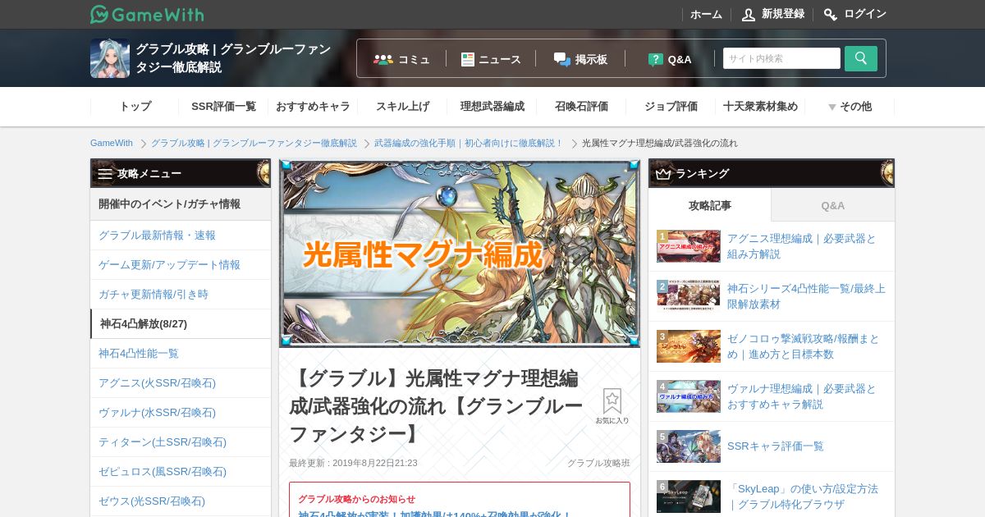Screen dimensions: 985x517
Task: Click the Q&A question mark icon
Action: click(x=656, y=59)
